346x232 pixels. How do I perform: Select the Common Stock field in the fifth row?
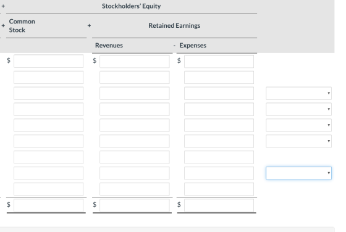coord(49,125)
